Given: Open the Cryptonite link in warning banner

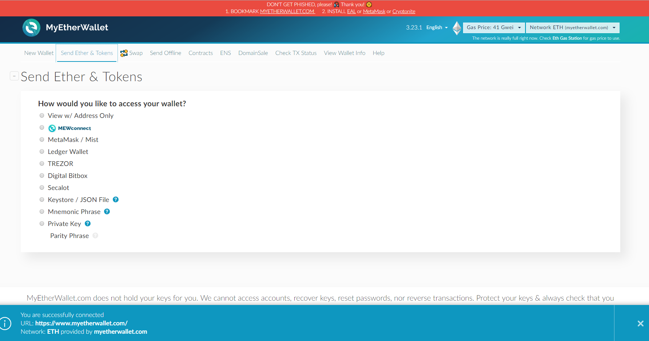Looking at the screenshot, I should point(404,11).
